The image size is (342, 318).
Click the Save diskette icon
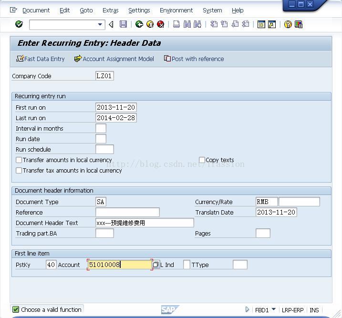(x=123, y=24)
